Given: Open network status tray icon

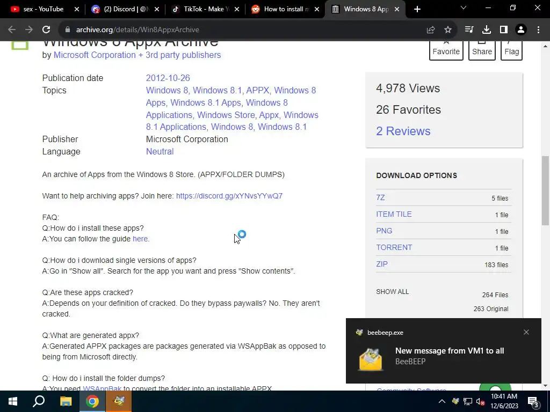Looking at the screenshot, I should (x=468, y=401).
